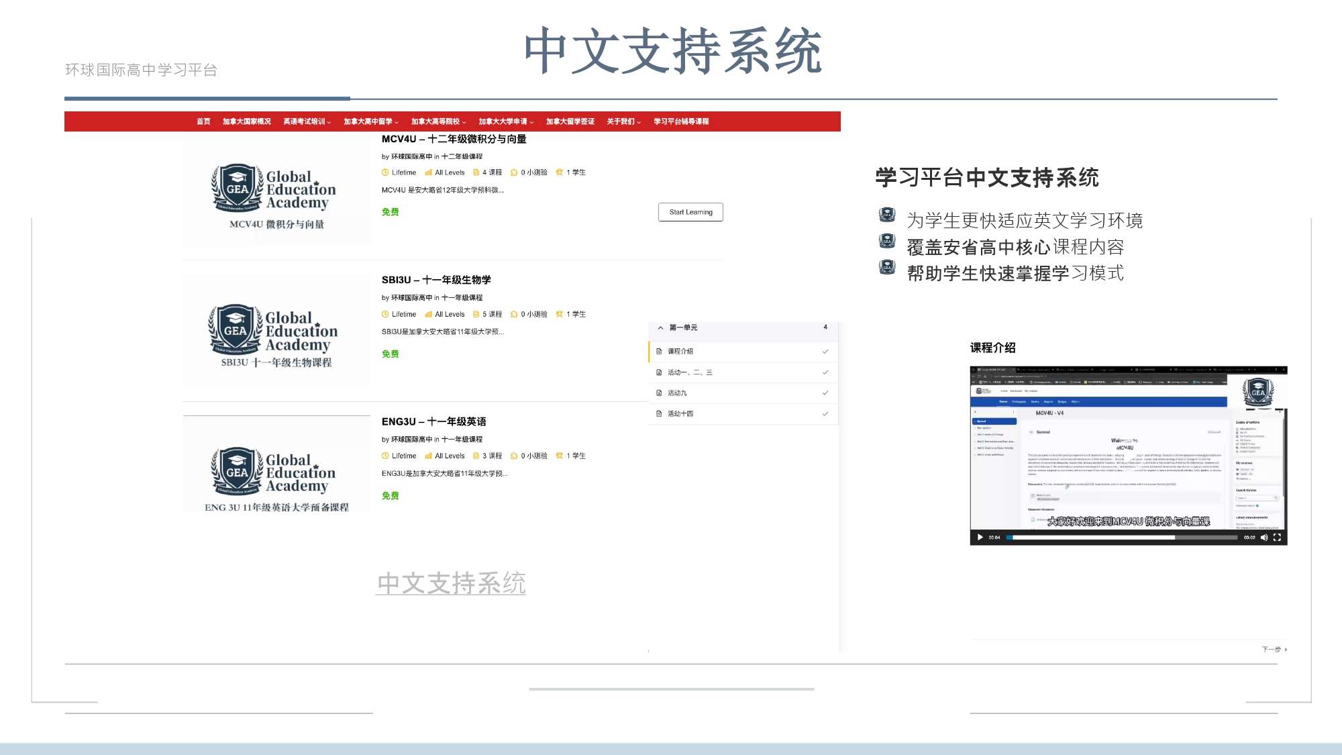Select the 活动一、二、三 lesson row
This screenshot has height=755, width=1342.
(x=743, y=372)
